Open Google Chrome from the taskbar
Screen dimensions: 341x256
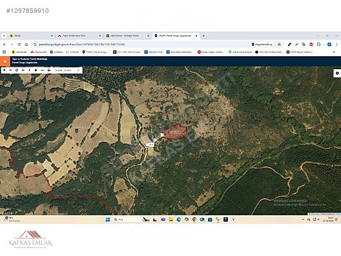pos(194,219)
